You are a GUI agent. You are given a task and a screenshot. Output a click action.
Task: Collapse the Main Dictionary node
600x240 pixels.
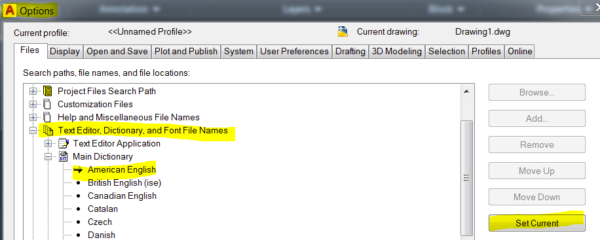point(48,157)
